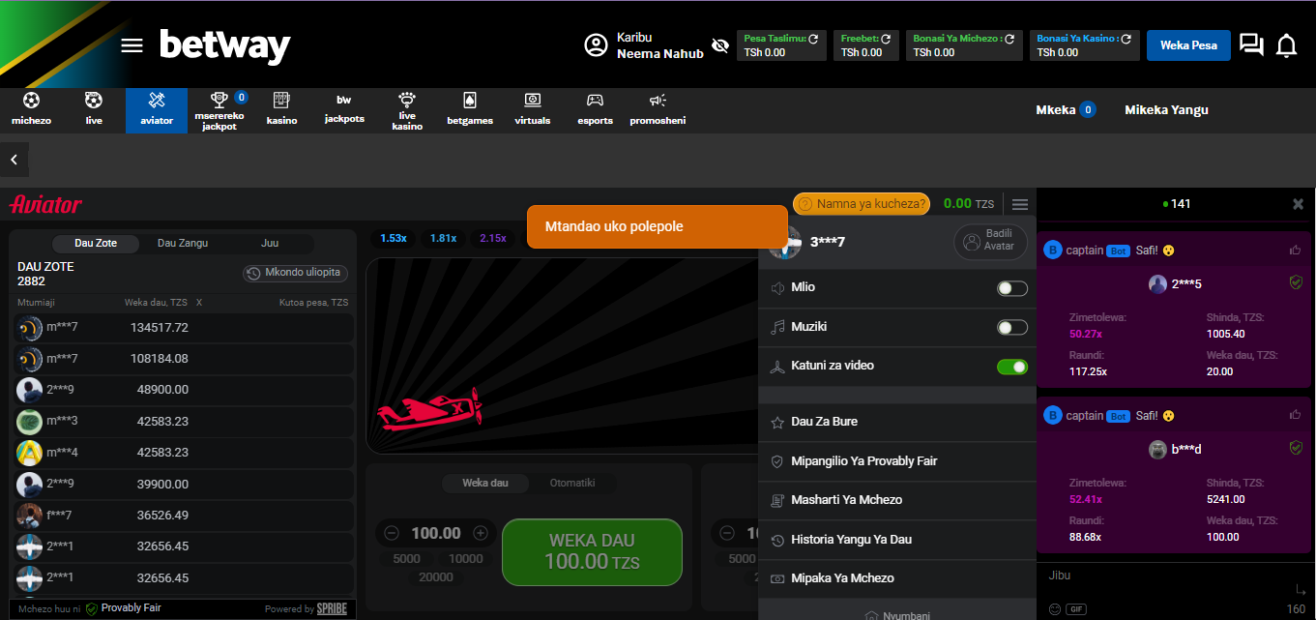This screenshot has width=1316, height=620.
Task: Open live kasino section
Action: (x=407, y=111)
